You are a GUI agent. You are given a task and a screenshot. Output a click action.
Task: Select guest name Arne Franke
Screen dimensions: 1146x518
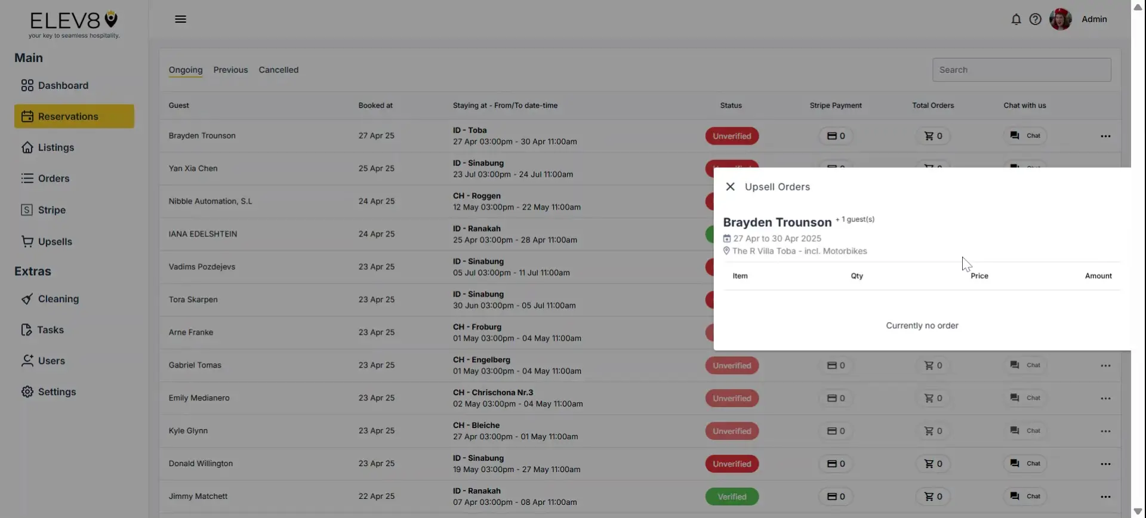coord(190,332)
